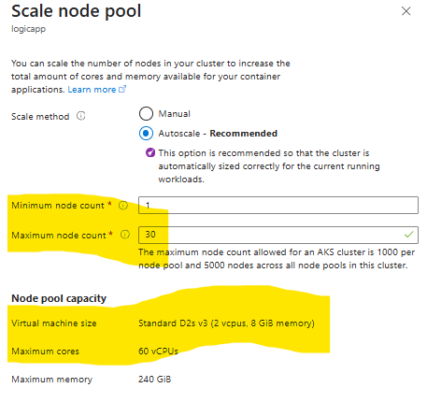Screen dimensions: 427x402
Task: Click the Scale method info icon
Action: click(81, 116)
